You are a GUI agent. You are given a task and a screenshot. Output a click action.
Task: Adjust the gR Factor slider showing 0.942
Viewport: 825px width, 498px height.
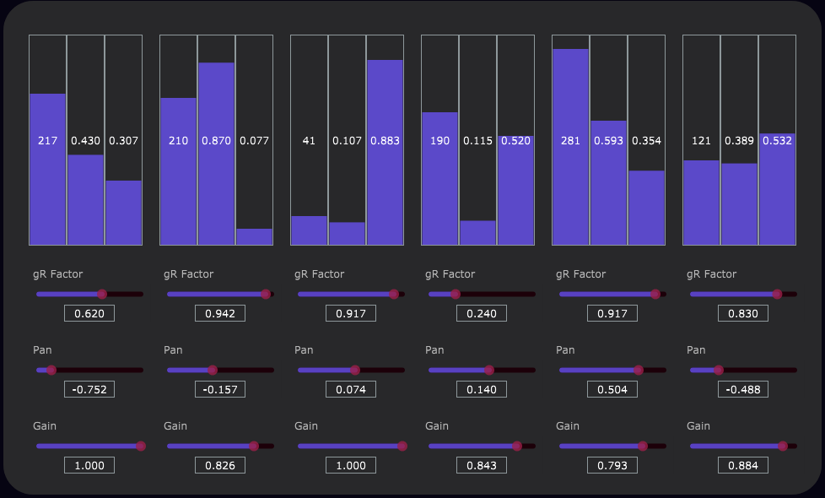[267, 294]
